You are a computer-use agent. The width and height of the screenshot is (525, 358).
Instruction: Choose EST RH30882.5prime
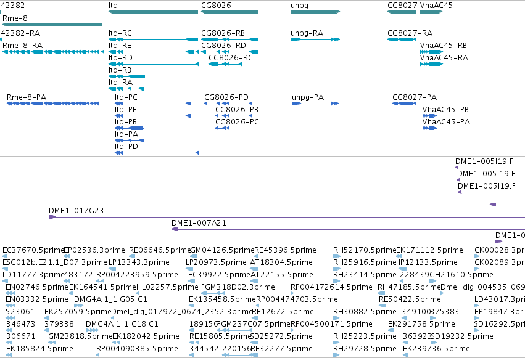tap(336, 318)
